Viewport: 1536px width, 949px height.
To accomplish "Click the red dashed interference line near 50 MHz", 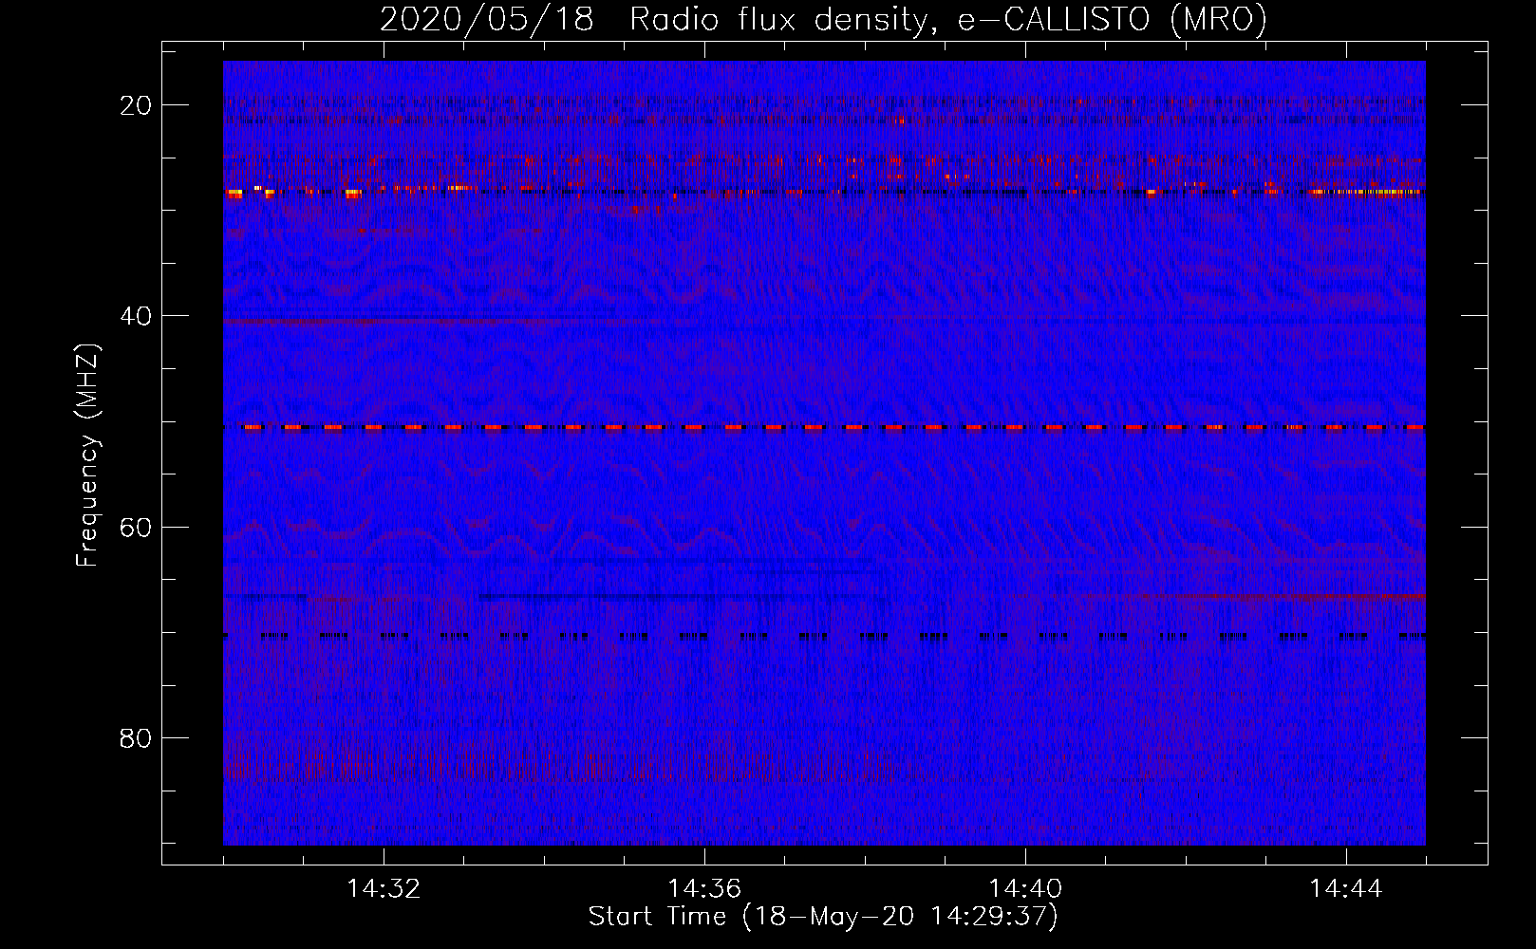I will pos(824,427).
